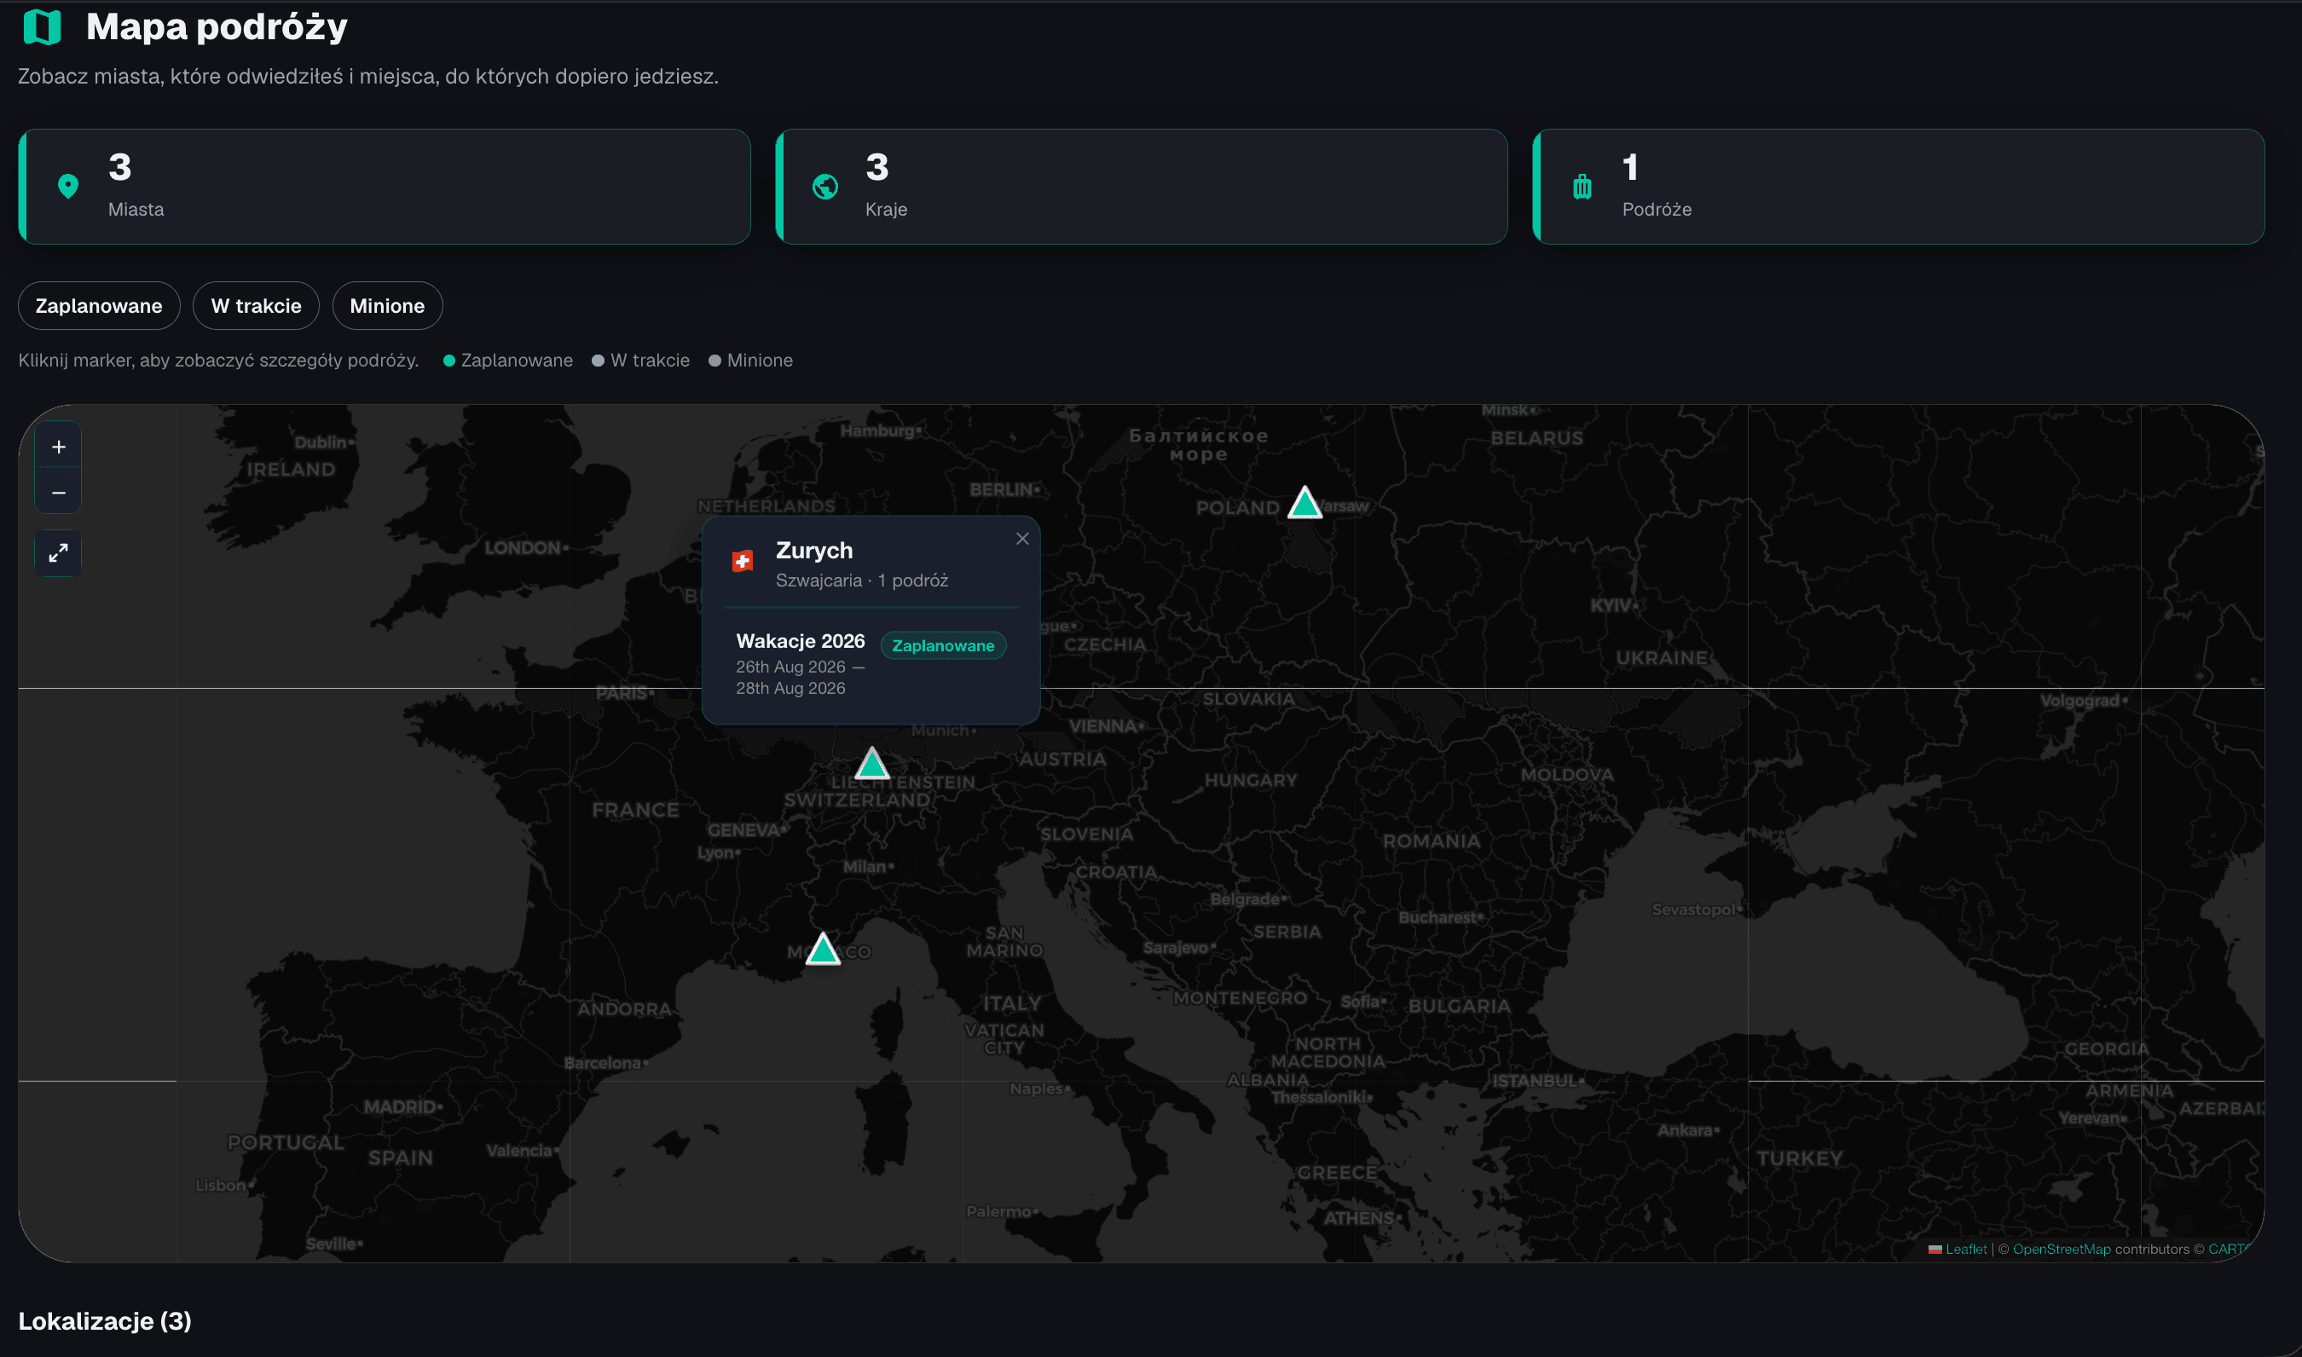Click the Minione legend dot
This screenshot has width=2302, height=1357.
[x=715, y=361]
